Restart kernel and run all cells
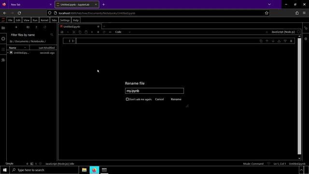This screenshot has width=309, height=174. pos(110,32)
